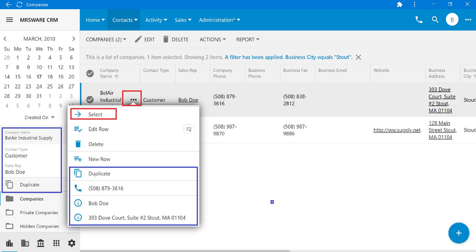Open the title bar vertical dots menu
The image size is (476, 252).
415,5
